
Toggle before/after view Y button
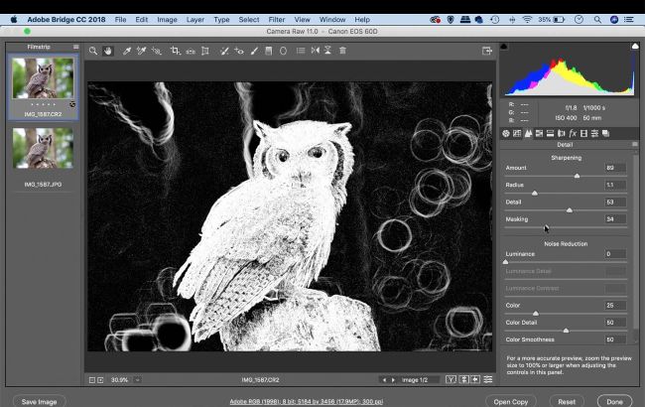(451, 379)
